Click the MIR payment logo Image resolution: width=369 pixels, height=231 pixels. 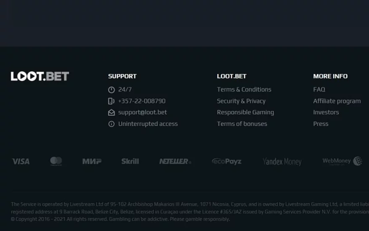(92, 162)
